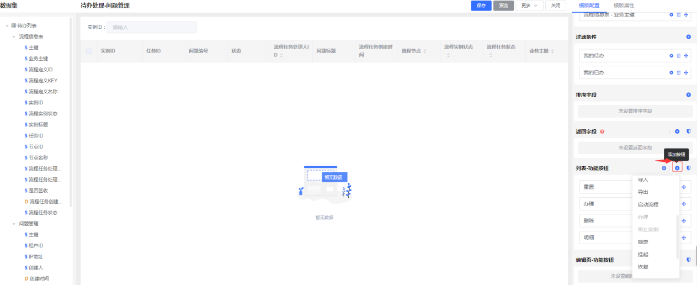Choose 启动流程 in the dropdown list
The height and width of the screenshot is (285, 697).
[x=648, y=204]
